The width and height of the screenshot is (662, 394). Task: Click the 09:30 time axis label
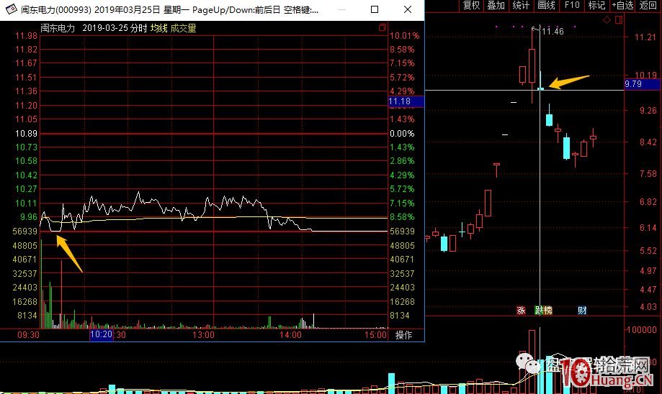click(28, 335)
